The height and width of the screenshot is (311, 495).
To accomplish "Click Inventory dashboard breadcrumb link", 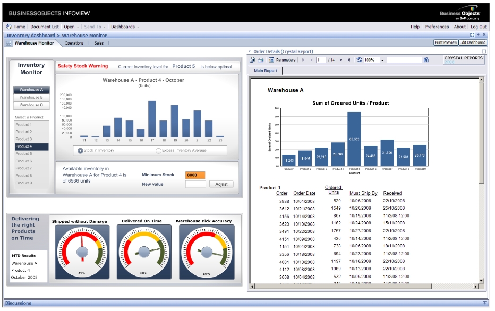I will [31, 36].
